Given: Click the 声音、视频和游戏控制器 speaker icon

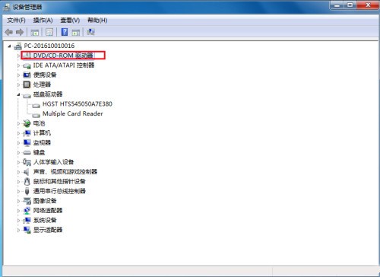Looking at the screenshot, I should tap(27, 172).
